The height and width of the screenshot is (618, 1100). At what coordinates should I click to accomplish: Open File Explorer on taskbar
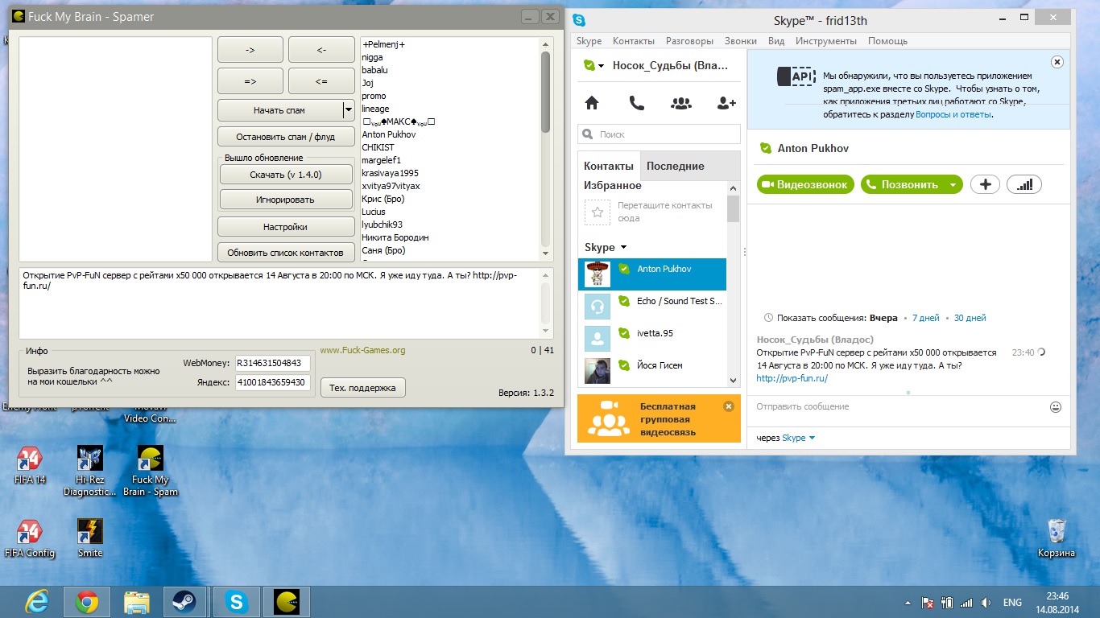(137, 601)
